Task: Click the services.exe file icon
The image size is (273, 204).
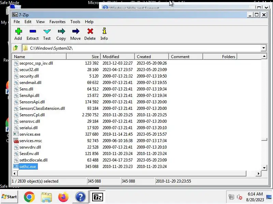Action: pos(16,134)
